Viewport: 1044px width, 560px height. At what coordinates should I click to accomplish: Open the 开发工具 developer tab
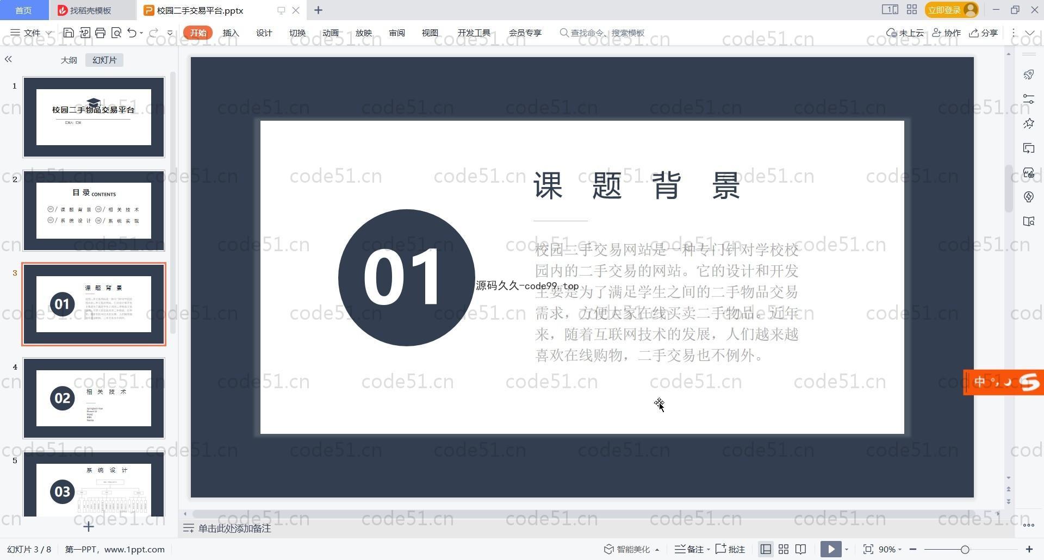point(474,33)
